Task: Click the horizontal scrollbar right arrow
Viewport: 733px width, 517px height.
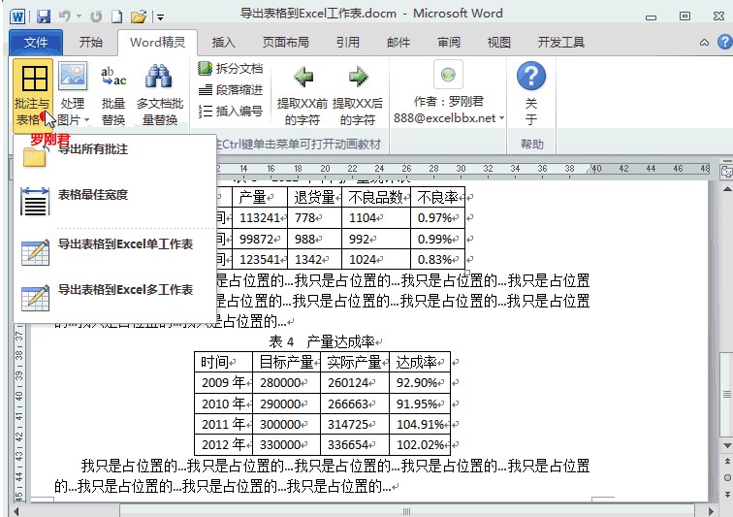Action: coord(711,511)
